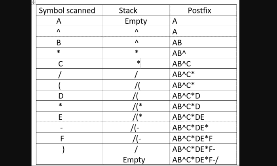Click the closing parenthesis symbol cell

tap(70, 149)
